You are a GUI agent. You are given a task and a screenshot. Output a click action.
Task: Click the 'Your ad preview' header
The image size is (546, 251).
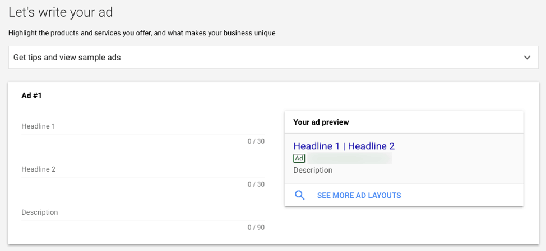[321, 122]
